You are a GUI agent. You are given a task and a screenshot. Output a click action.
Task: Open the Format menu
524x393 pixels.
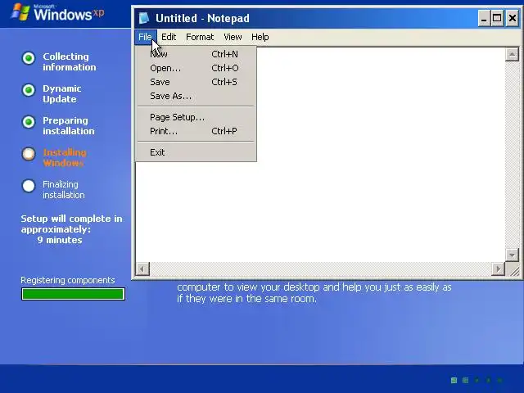point(200,37)
